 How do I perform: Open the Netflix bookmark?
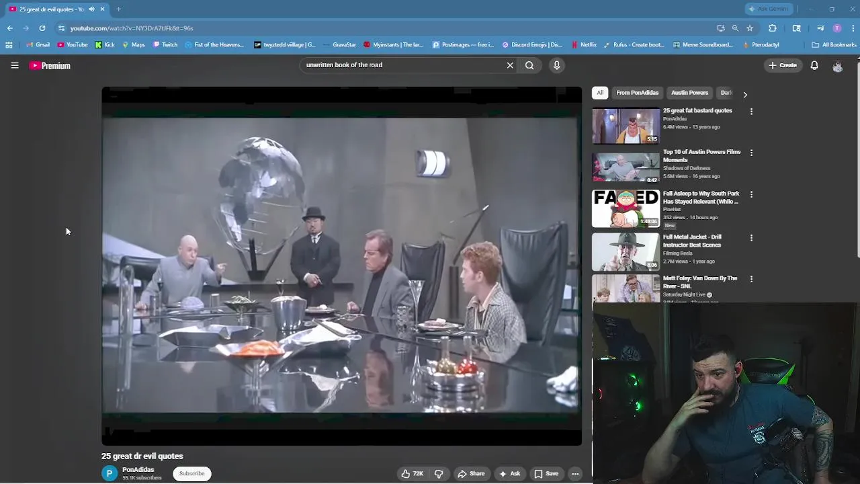[x=584, y=45]
